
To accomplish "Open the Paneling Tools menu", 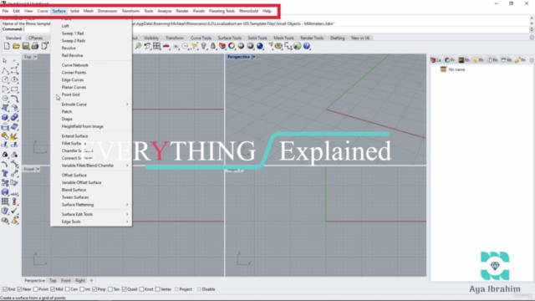I will point(222,11).
